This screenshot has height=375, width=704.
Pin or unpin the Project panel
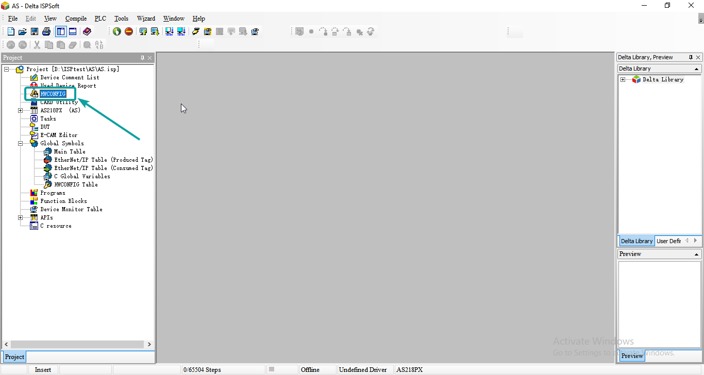143,58
